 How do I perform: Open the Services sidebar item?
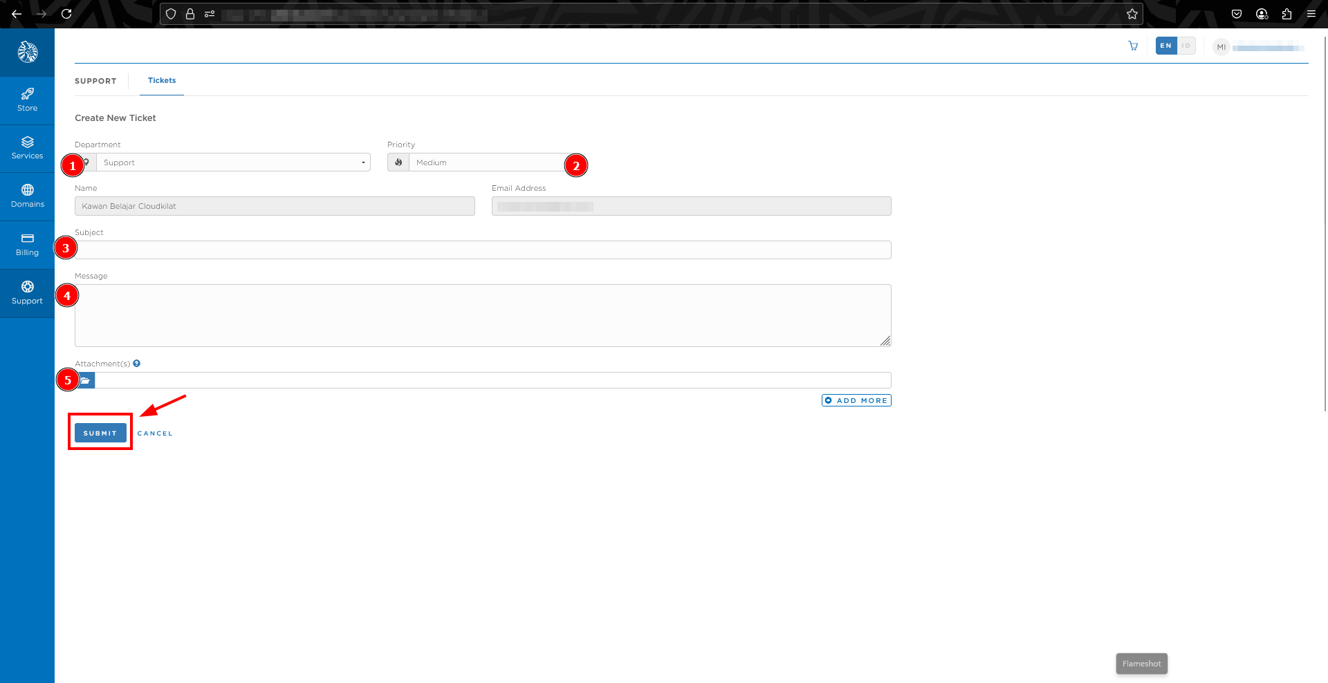tap(27, 148)
